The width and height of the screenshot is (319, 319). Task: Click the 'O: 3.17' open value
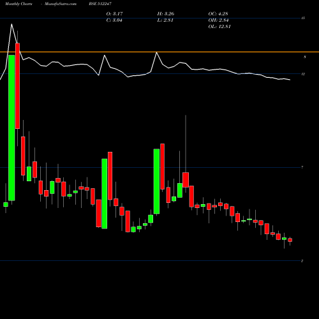click(x=114, y=14)
